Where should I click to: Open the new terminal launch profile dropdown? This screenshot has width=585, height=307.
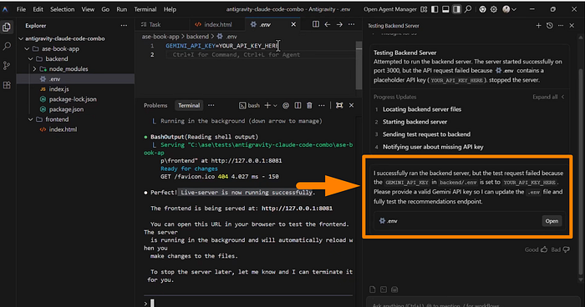coord(275,106)
